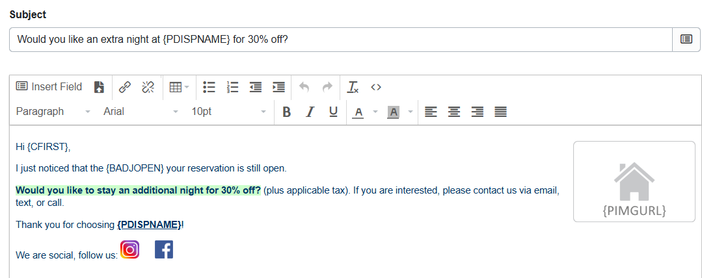Remove link using the unlink icon

(x=148, y=87)
